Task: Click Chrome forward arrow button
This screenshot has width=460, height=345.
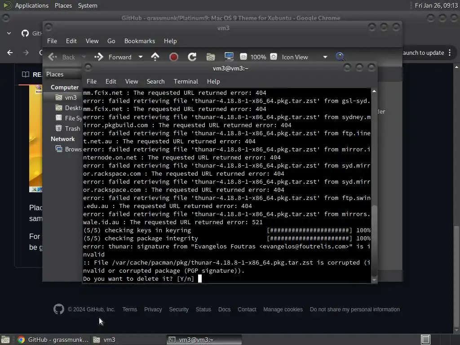Action: 26,53
